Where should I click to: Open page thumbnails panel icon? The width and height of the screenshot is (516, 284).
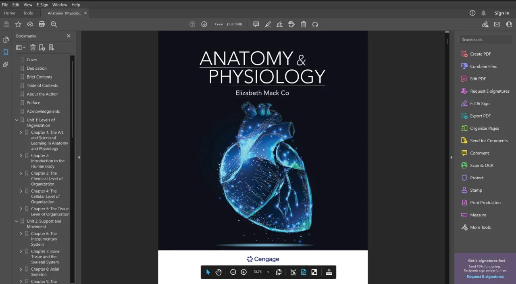tap(6, 39)
